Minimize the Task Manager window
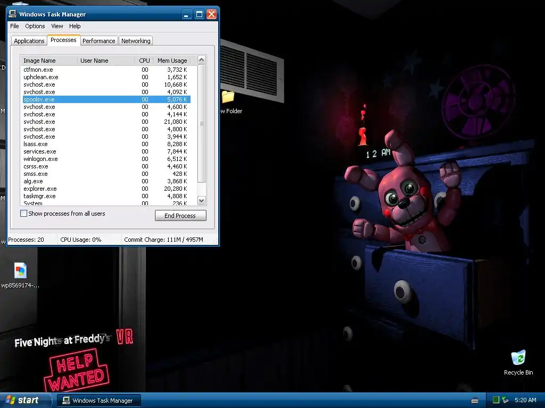 point(187,14)
